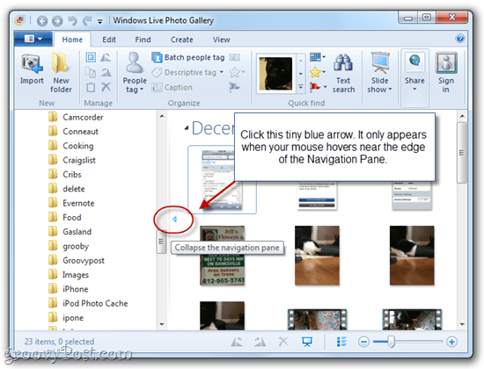Select the Craigslist folder

71,160
